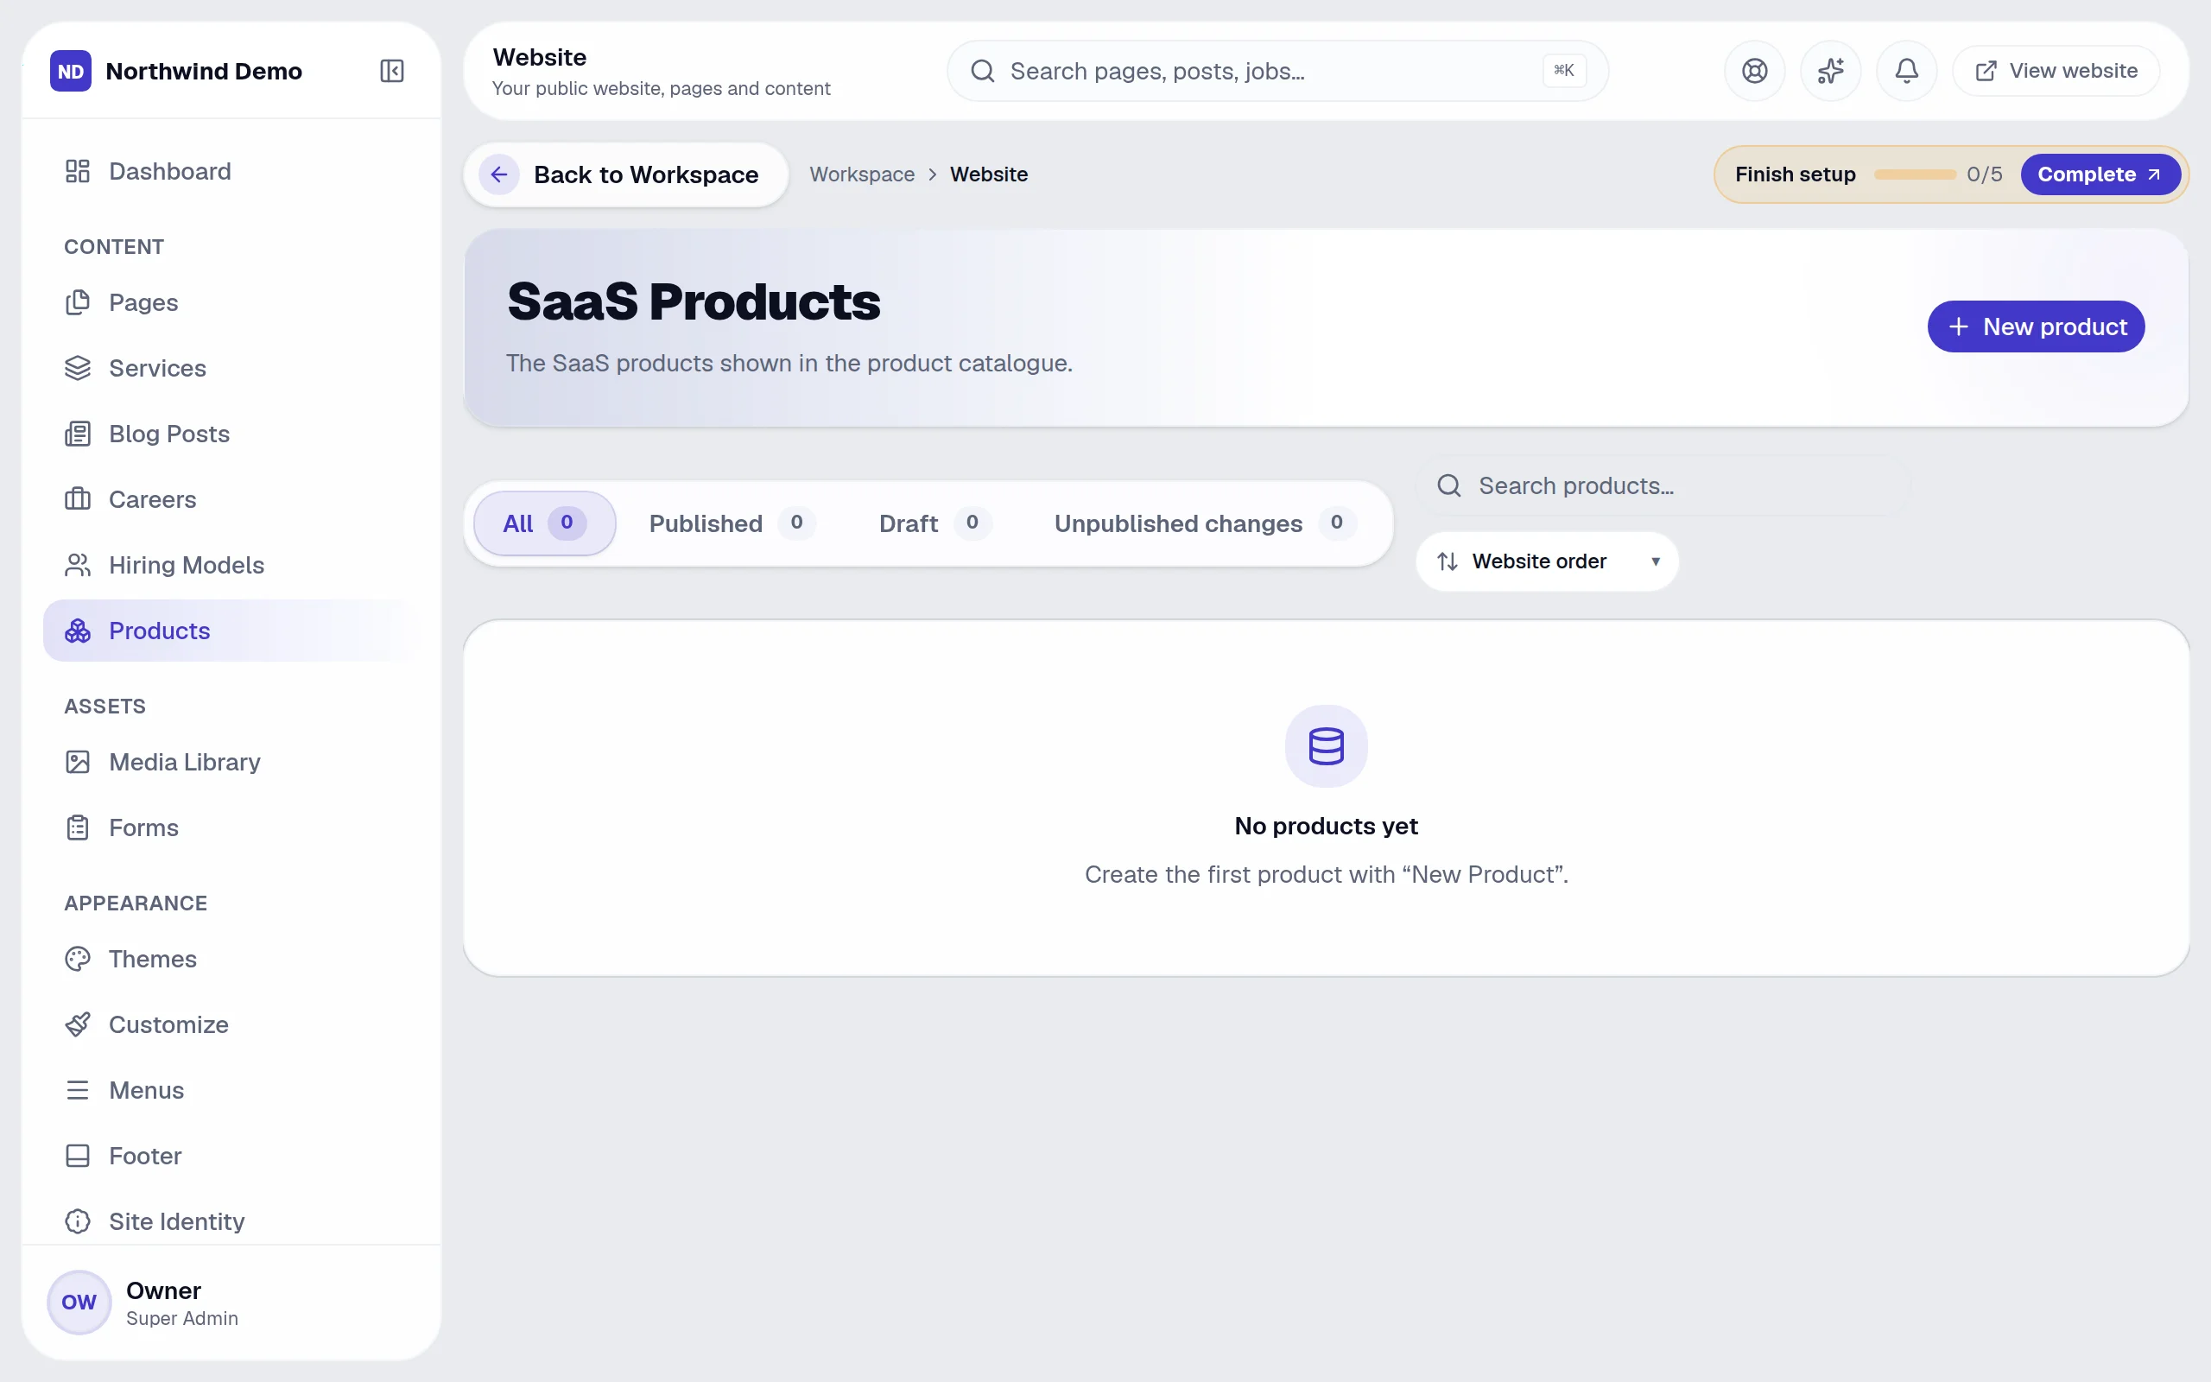Open notifications bell icon
The width and height of the screenshot is (2211, 1382).
(x=1906, y=70)
